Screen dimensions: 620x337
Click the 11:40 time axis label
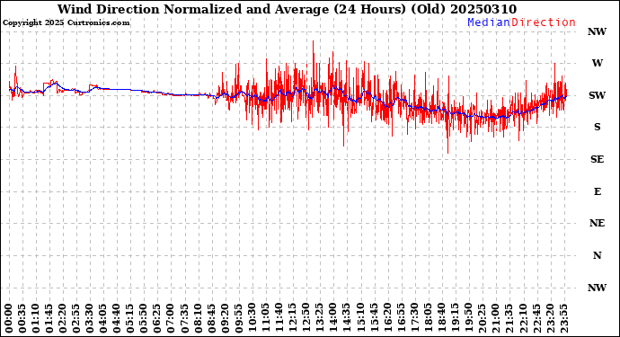279,318
